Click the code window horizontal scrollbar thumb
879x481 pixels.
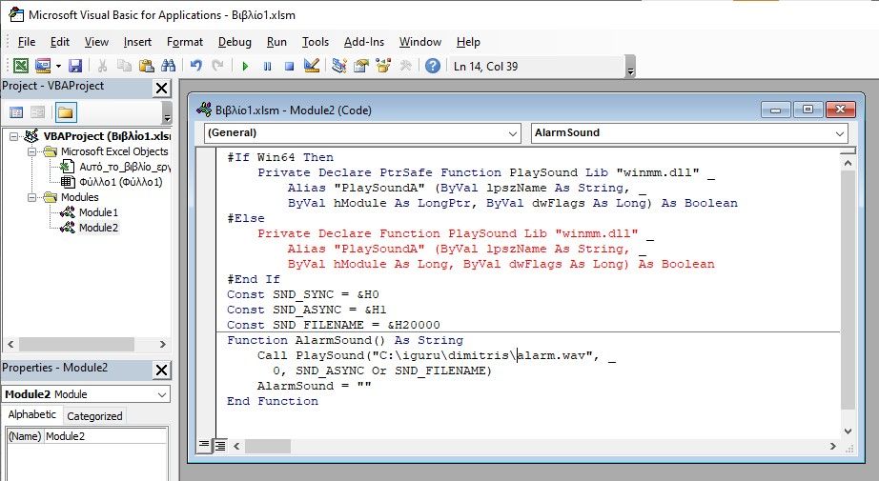tap(267, 446)
